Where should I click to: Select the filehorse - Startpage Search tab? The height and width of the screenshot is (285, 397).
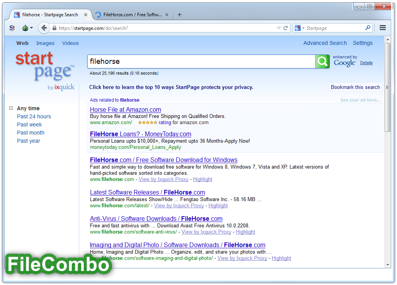(50, 15)
